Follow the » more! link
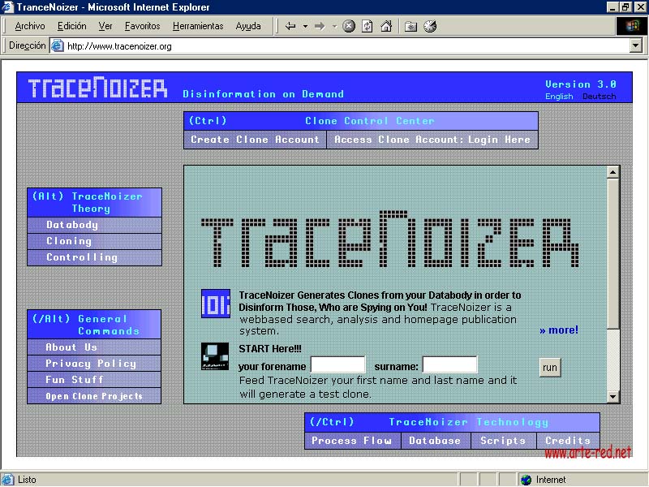649x487 pixels. coord(559,330)
